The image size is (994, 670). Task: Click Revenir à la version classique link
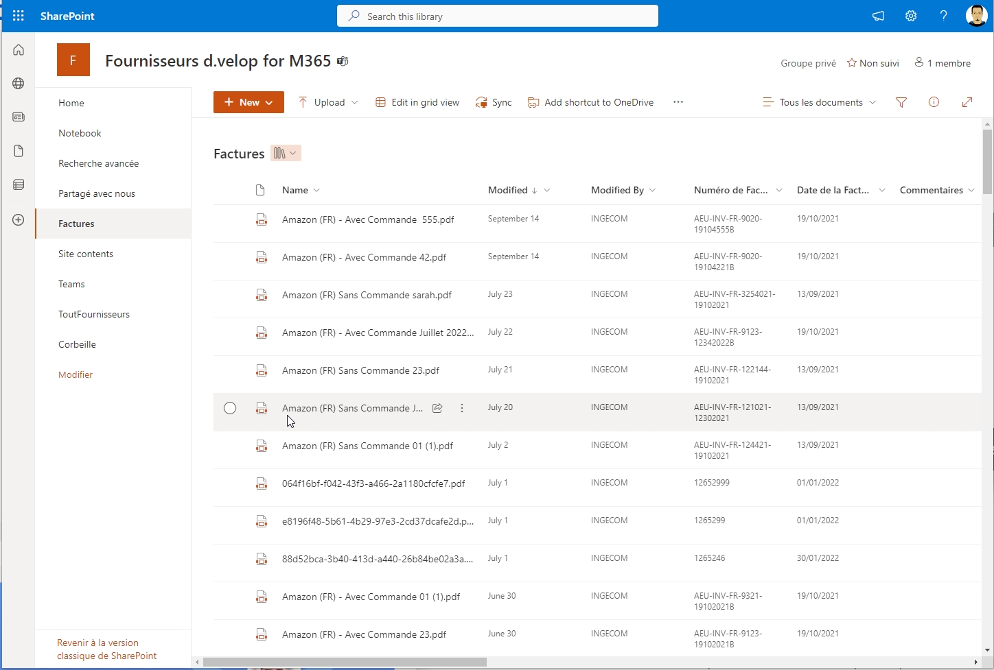tap(106, 649)
